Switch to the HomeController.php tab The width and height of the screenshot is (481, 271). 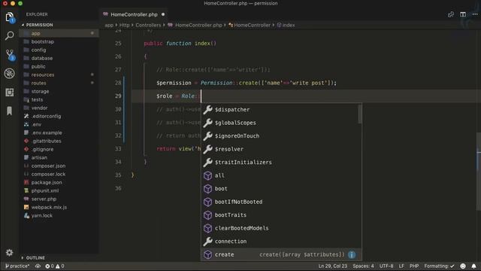click(134, 14)
